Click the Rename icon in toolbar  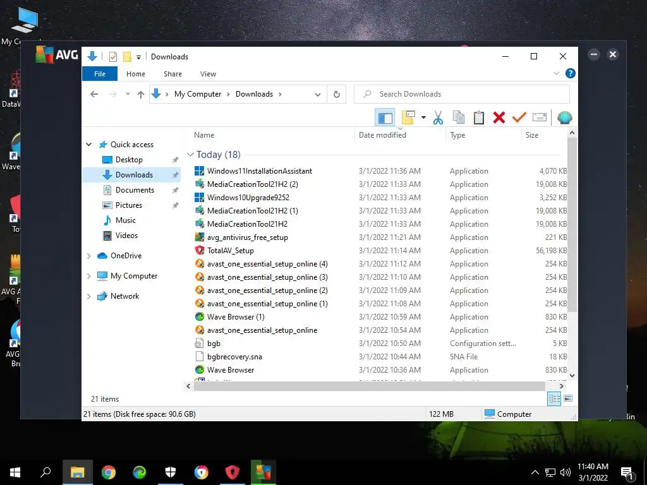(540, 117)
